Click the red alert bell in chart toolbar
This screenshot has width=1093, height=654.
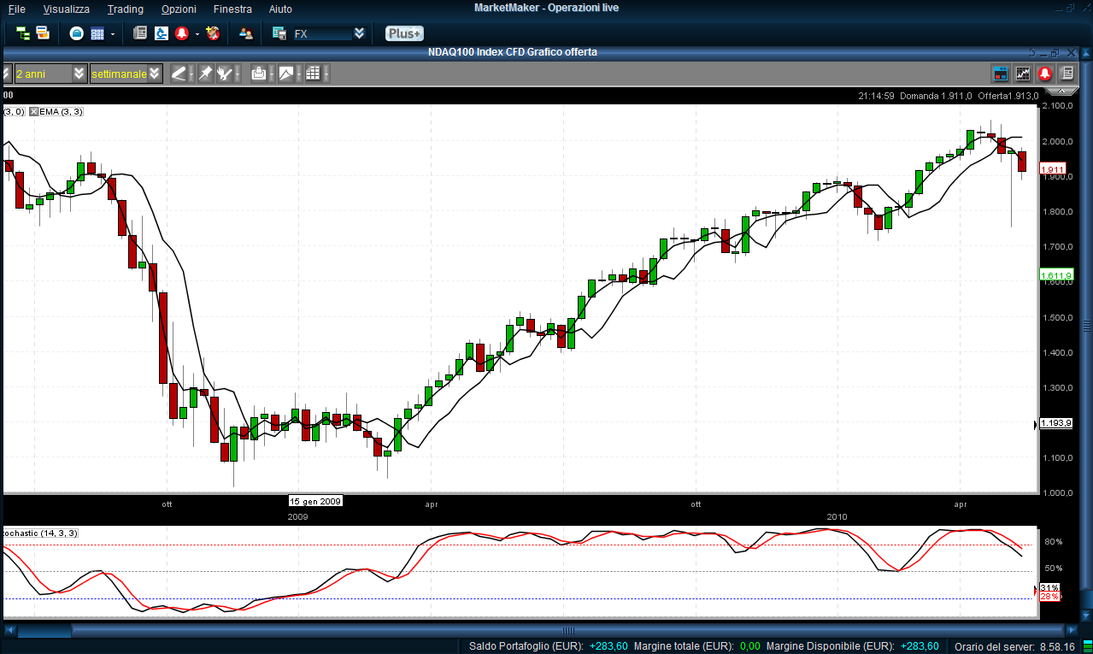(x=1044, y=74)
